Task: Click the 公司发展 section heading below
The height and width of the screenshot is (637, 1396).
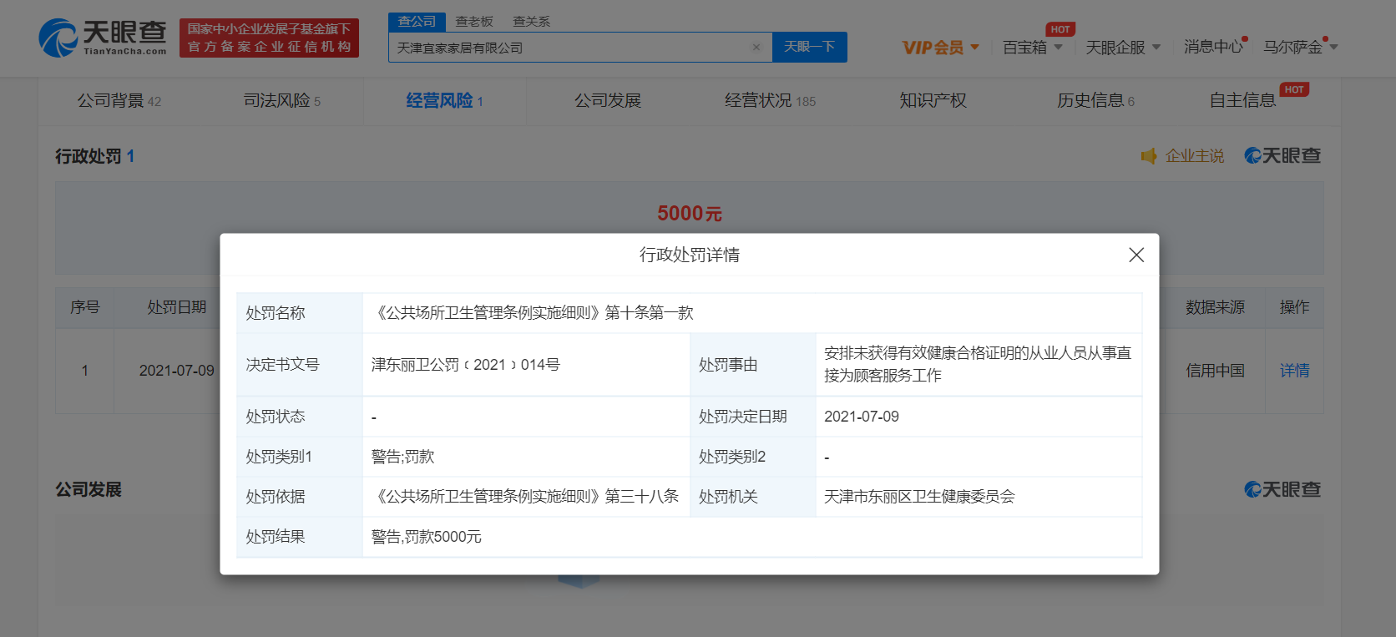Action: pyautogui.click(x=89, y=490)
